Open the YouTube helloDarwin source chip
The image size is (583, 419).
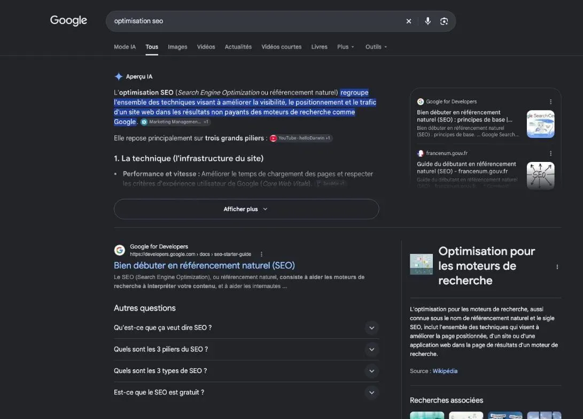click(301, 138)
